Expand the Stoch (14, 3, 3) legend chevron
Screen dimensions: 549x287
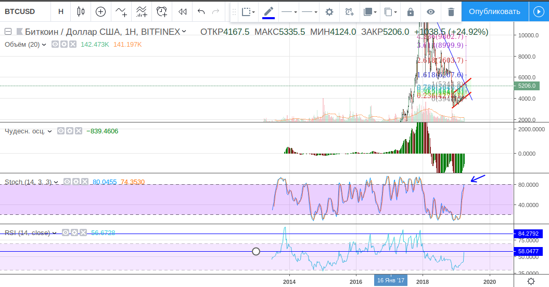[x=57, y=182]
